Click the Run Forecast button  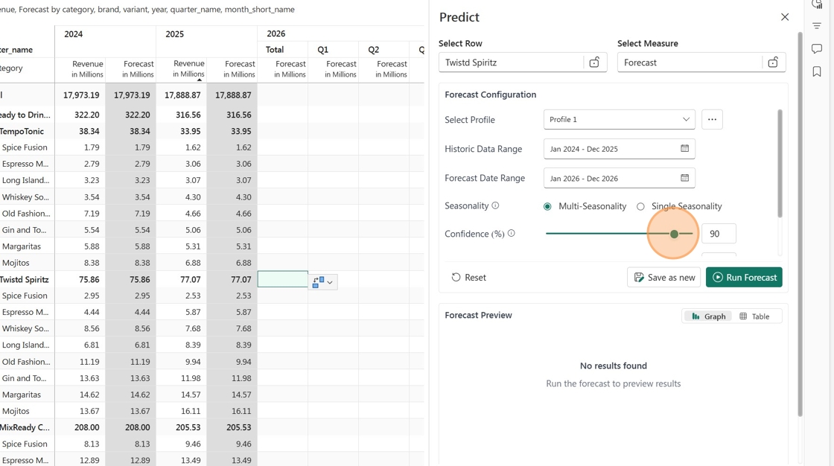coord(744,277)
